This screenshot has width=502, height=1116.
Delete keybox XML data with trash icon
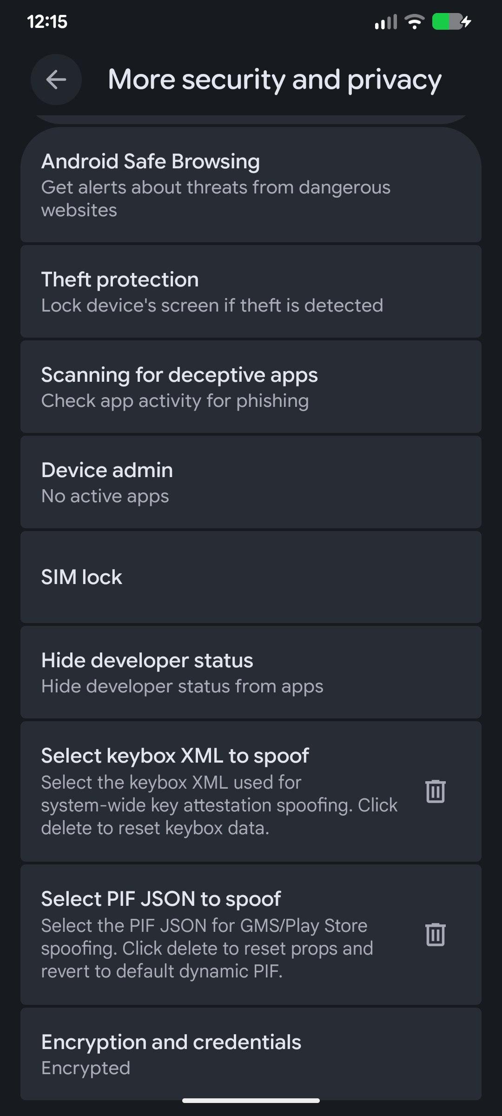[435, 791]
